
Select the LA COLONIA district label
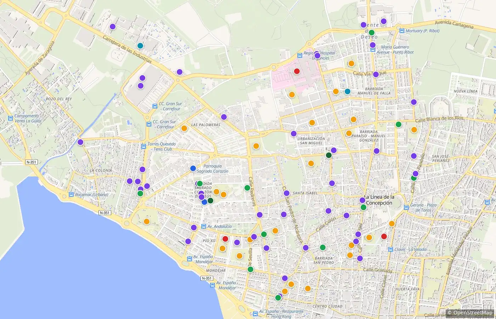(x=101, y=170)
